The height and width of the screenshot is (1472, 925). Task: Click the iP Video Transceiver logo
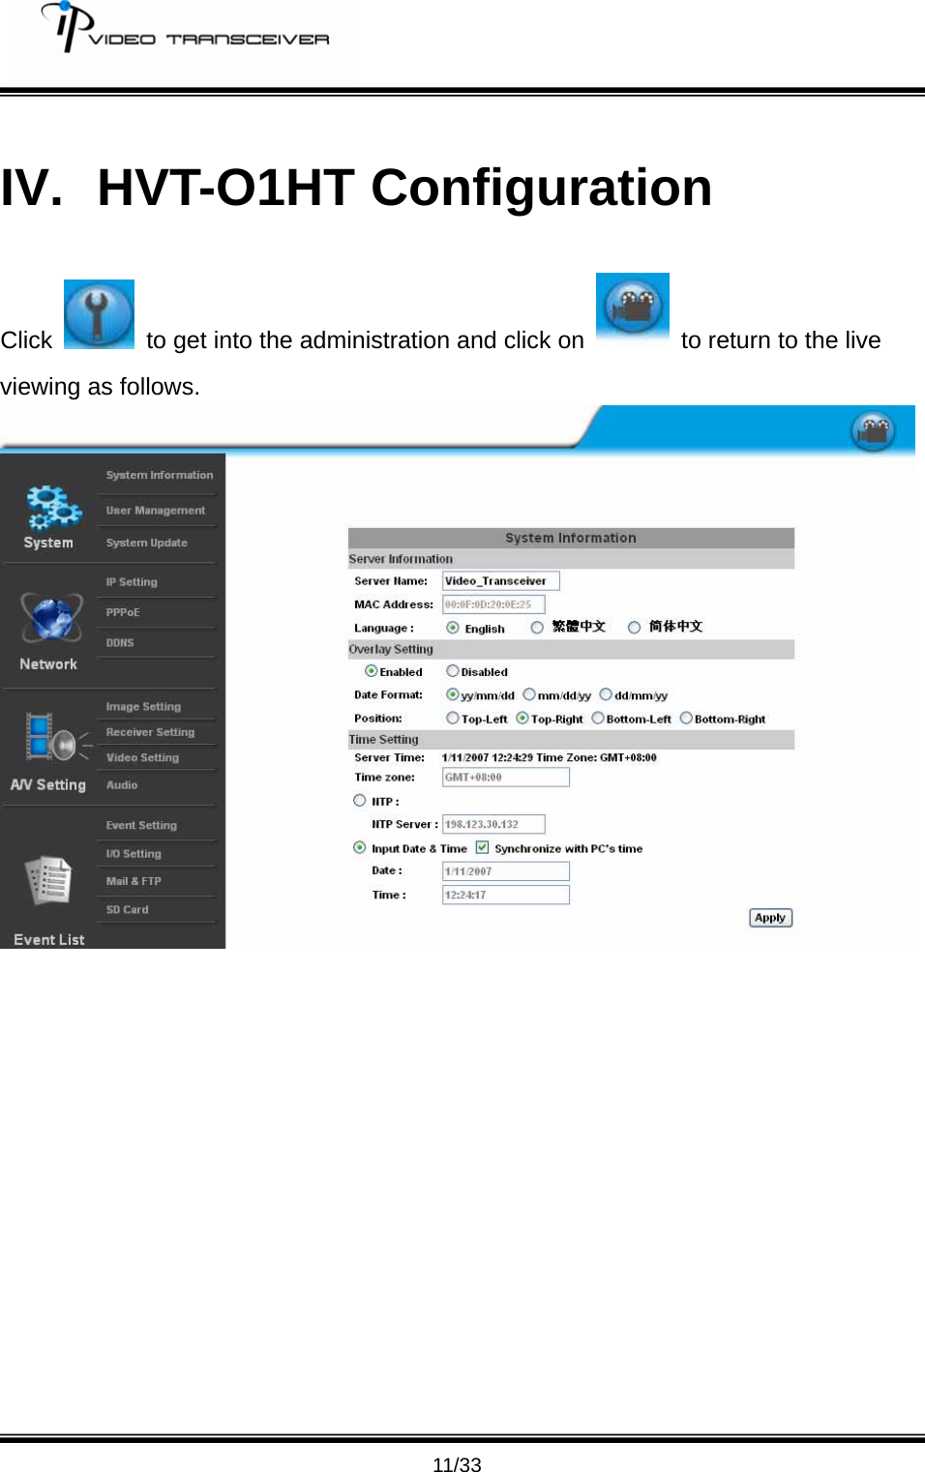click(185, 28)
